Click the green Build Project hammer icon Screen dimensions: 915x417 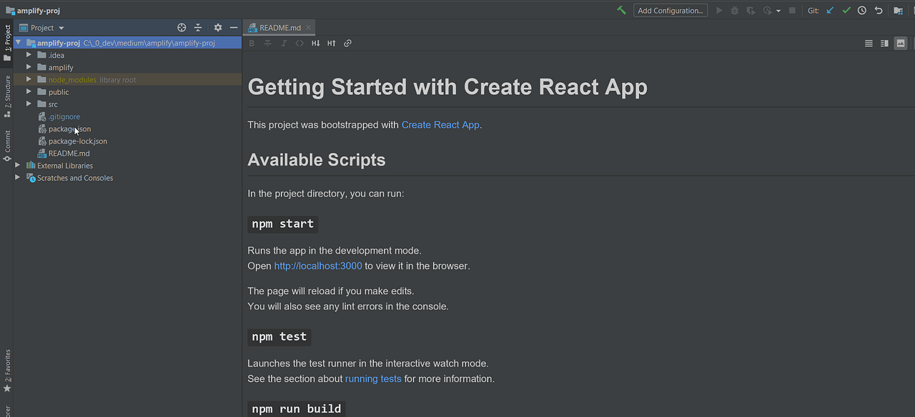(621, 11)
